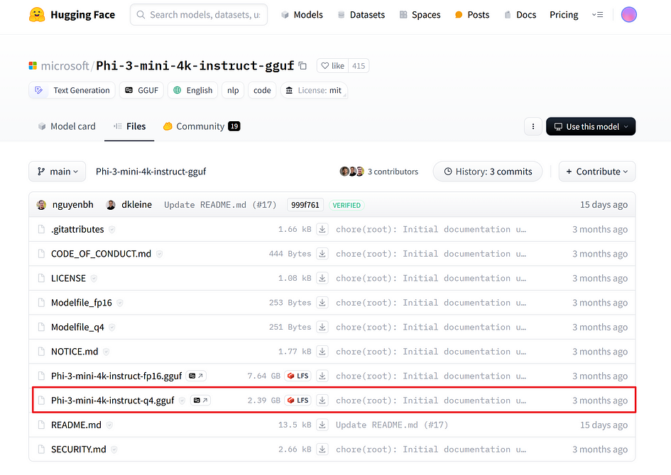Switch to the Model card tab
This screenshot has height=475, width=671.
pyautogui.click(x=67, y=126)
